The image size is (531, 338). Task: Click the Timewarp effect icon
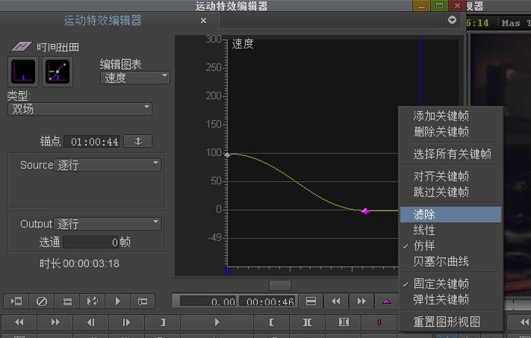coord(21,46)
